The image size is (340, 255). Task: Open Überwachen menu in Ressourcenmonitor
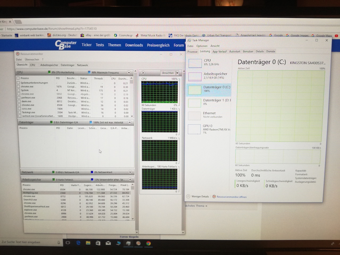tap(32, 59)
